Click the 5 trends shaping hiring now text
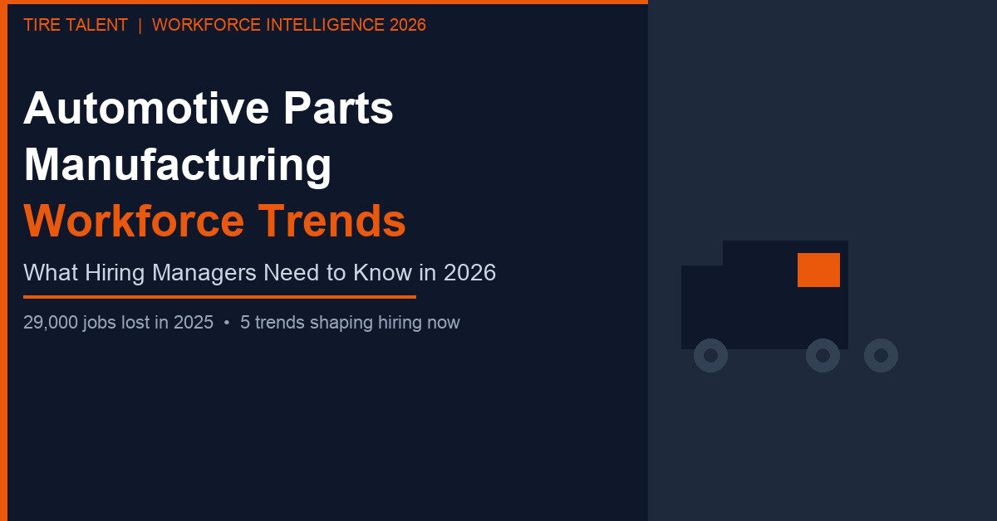Viewport: 997px width, 521px height. point(350,323)
